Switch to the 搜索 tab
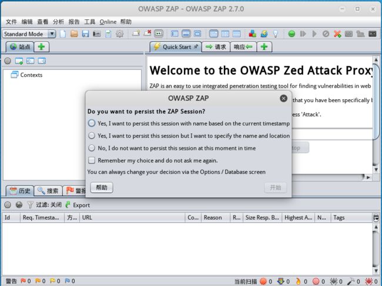This screenshot has width=382, height=286. tap(48, 191)
